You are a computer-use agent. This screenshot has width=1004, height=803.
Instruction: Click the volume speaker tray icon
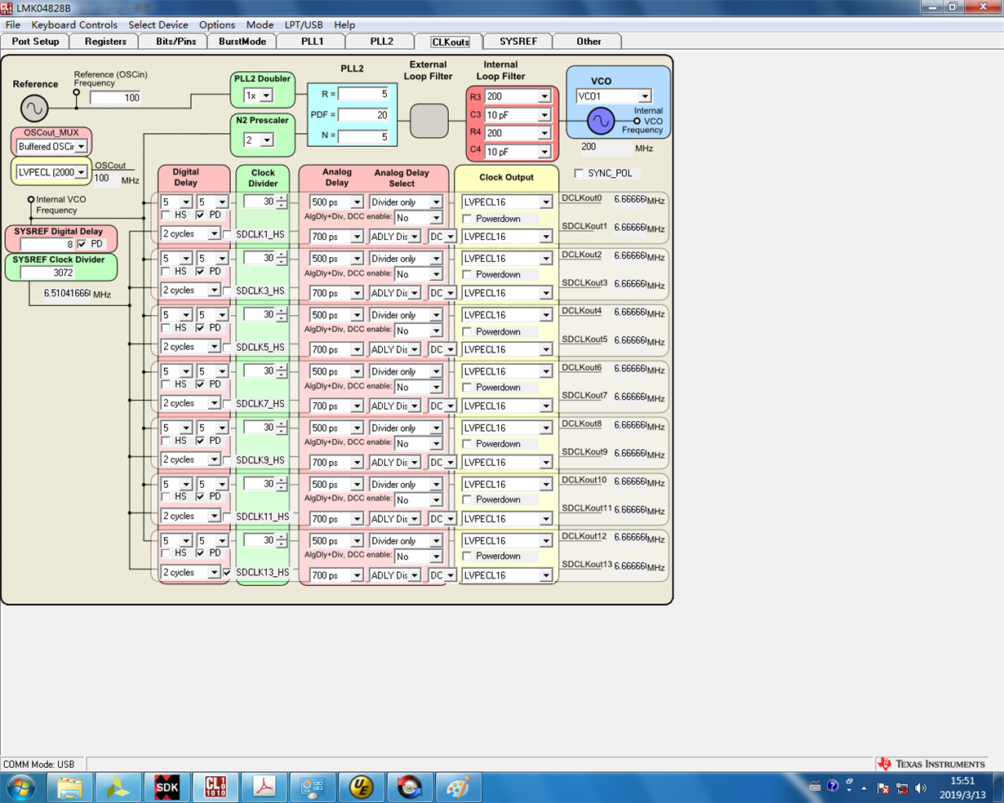922,787
